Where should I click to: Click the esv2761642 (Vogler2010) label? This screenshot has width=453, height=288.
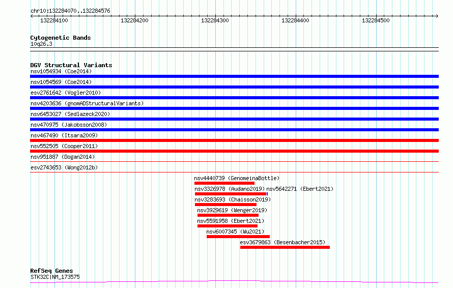[66, 93]
